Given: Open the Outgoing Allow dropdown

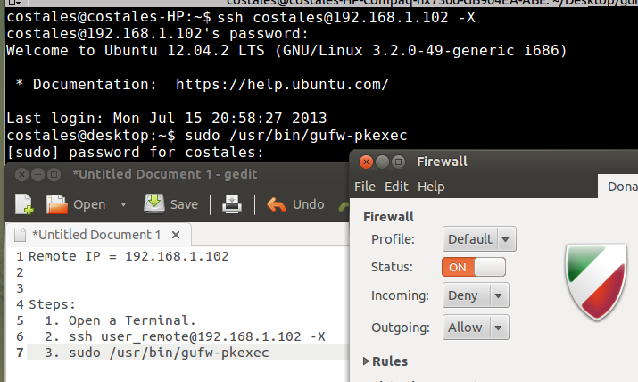Looking at the screenshot, I should [x=476, y=328].
